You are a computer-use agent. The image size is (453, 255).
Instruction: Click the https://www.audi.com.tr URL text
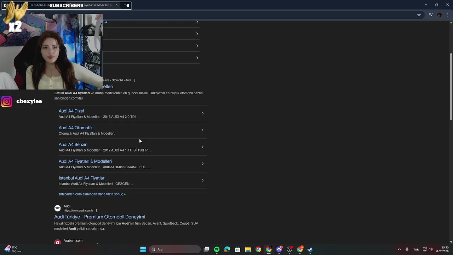(78, 211)
